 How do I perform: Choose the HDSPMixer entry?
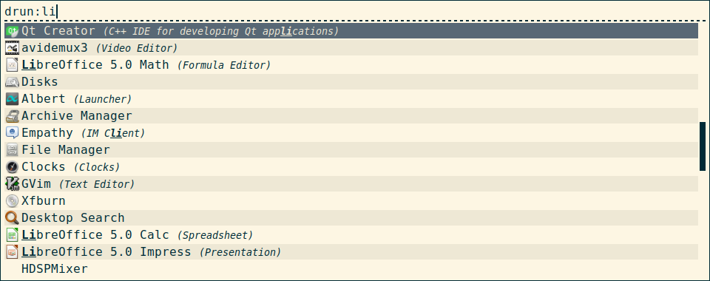tap(351, 268)
